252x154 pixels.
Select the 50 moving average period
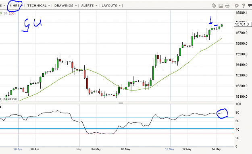click(5, 13)
